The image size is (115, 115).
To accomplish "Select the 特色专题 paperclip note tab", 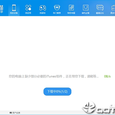I will (x=71, y=9).
